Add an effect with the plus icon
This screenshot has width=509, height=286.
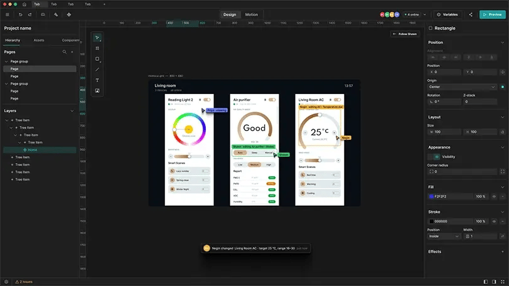[503, 252]
